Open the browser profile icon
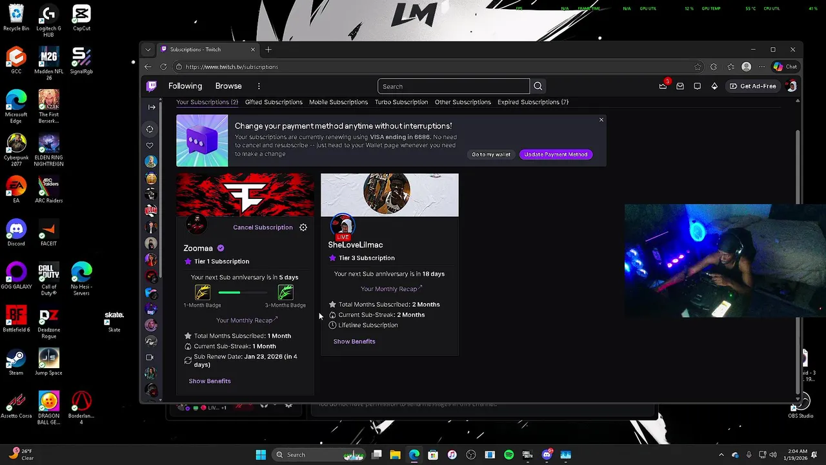Viewport: 826px width, 465px height. point(747,67)
